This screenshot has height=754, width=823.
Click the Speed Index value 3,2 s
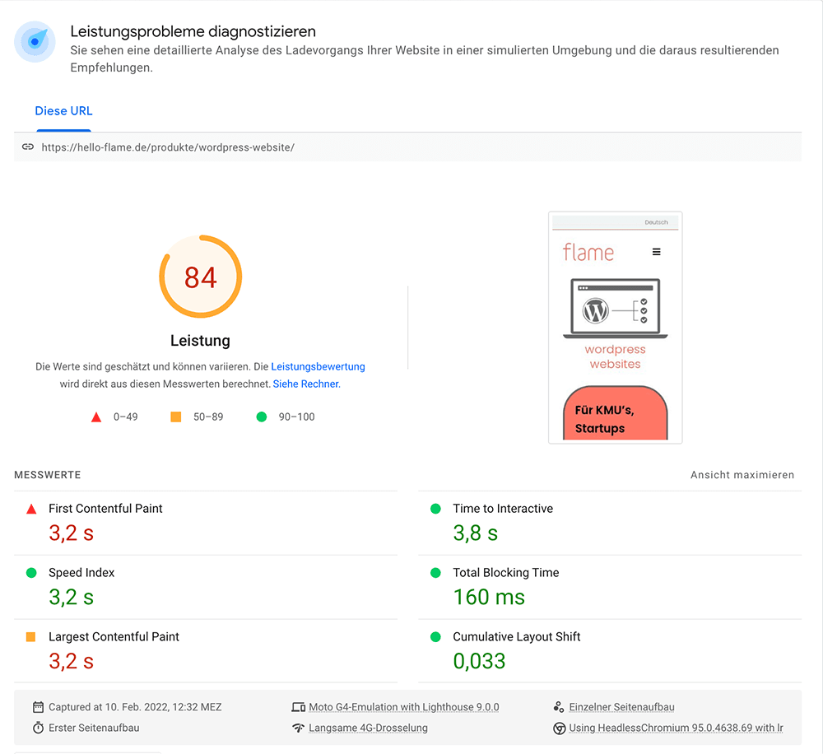[72, 597]
